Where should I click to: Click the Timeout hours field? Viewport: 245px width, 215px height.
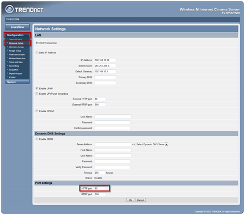100,173
